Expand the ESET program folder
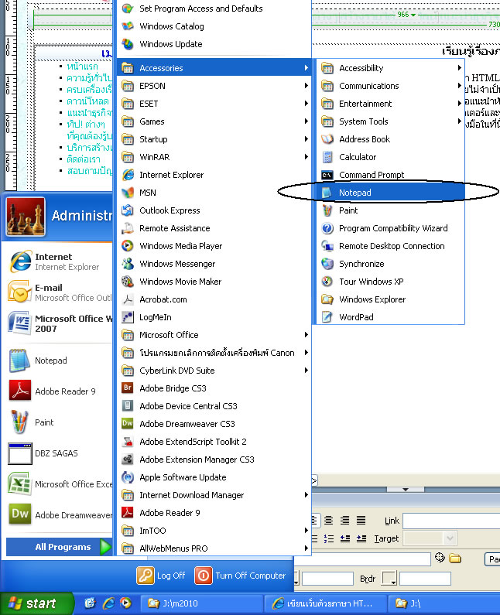This screenshot has height=615, width=500. (x=214, y=104)
